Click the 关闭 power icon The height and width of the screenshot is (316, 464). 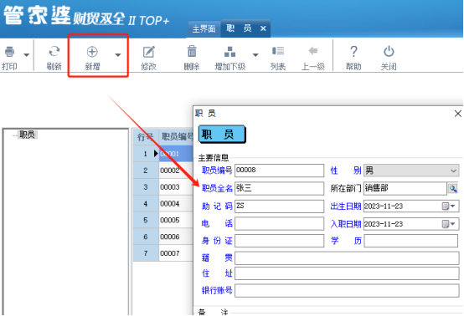389,51
